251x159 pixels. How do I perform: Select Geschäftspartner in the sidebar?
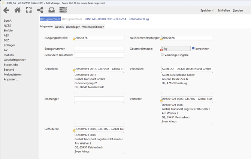click(x=15, y=60)
